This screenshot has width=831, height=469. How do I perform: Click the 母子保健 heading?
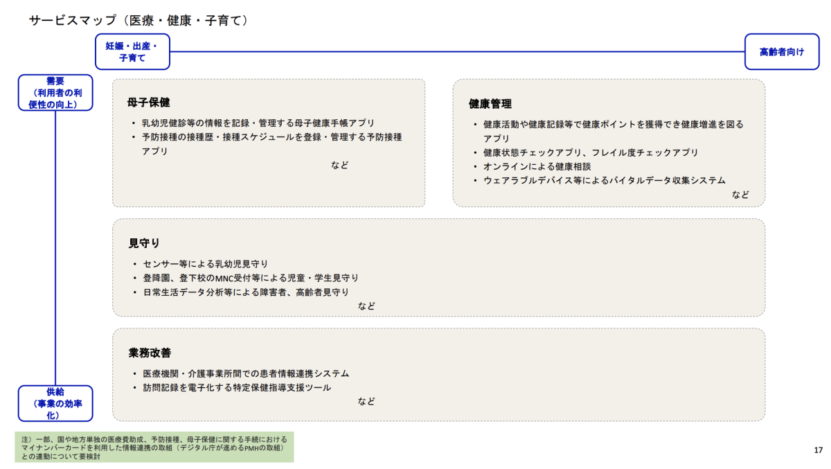(x=148, y=103)
